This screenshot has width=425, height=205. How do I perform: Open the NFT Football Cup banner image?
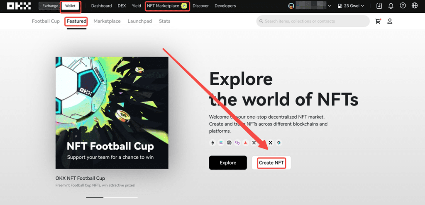tap(112, 113)
